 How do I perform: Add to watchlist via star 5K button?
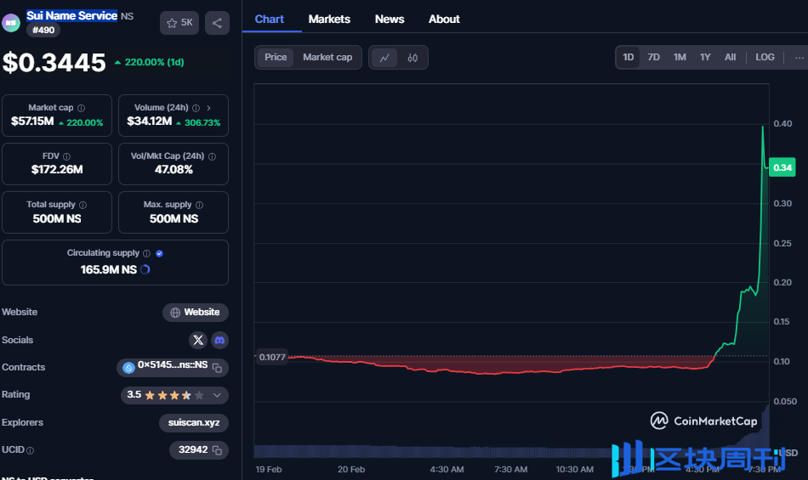pos(179,23)
